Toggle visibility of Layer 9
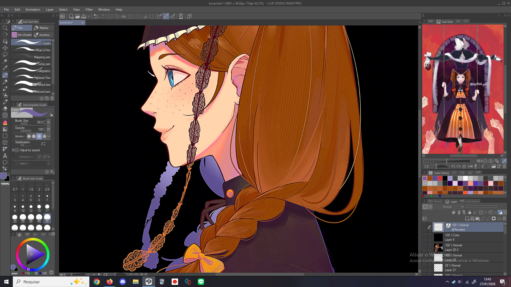Viewport: 511px width, 287px height. pyautogui.click(x=425, y=237)
